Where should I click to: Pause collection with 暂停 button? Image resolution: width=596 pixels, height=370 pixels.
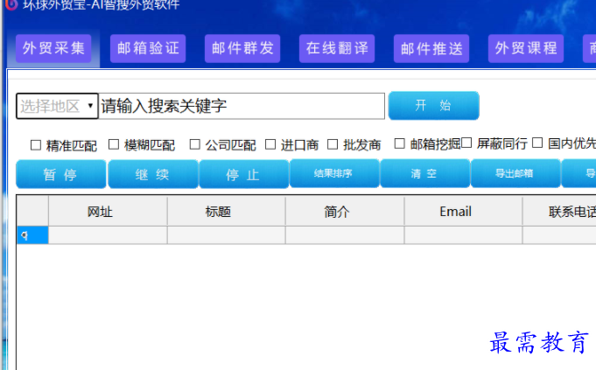coord(60,174)
